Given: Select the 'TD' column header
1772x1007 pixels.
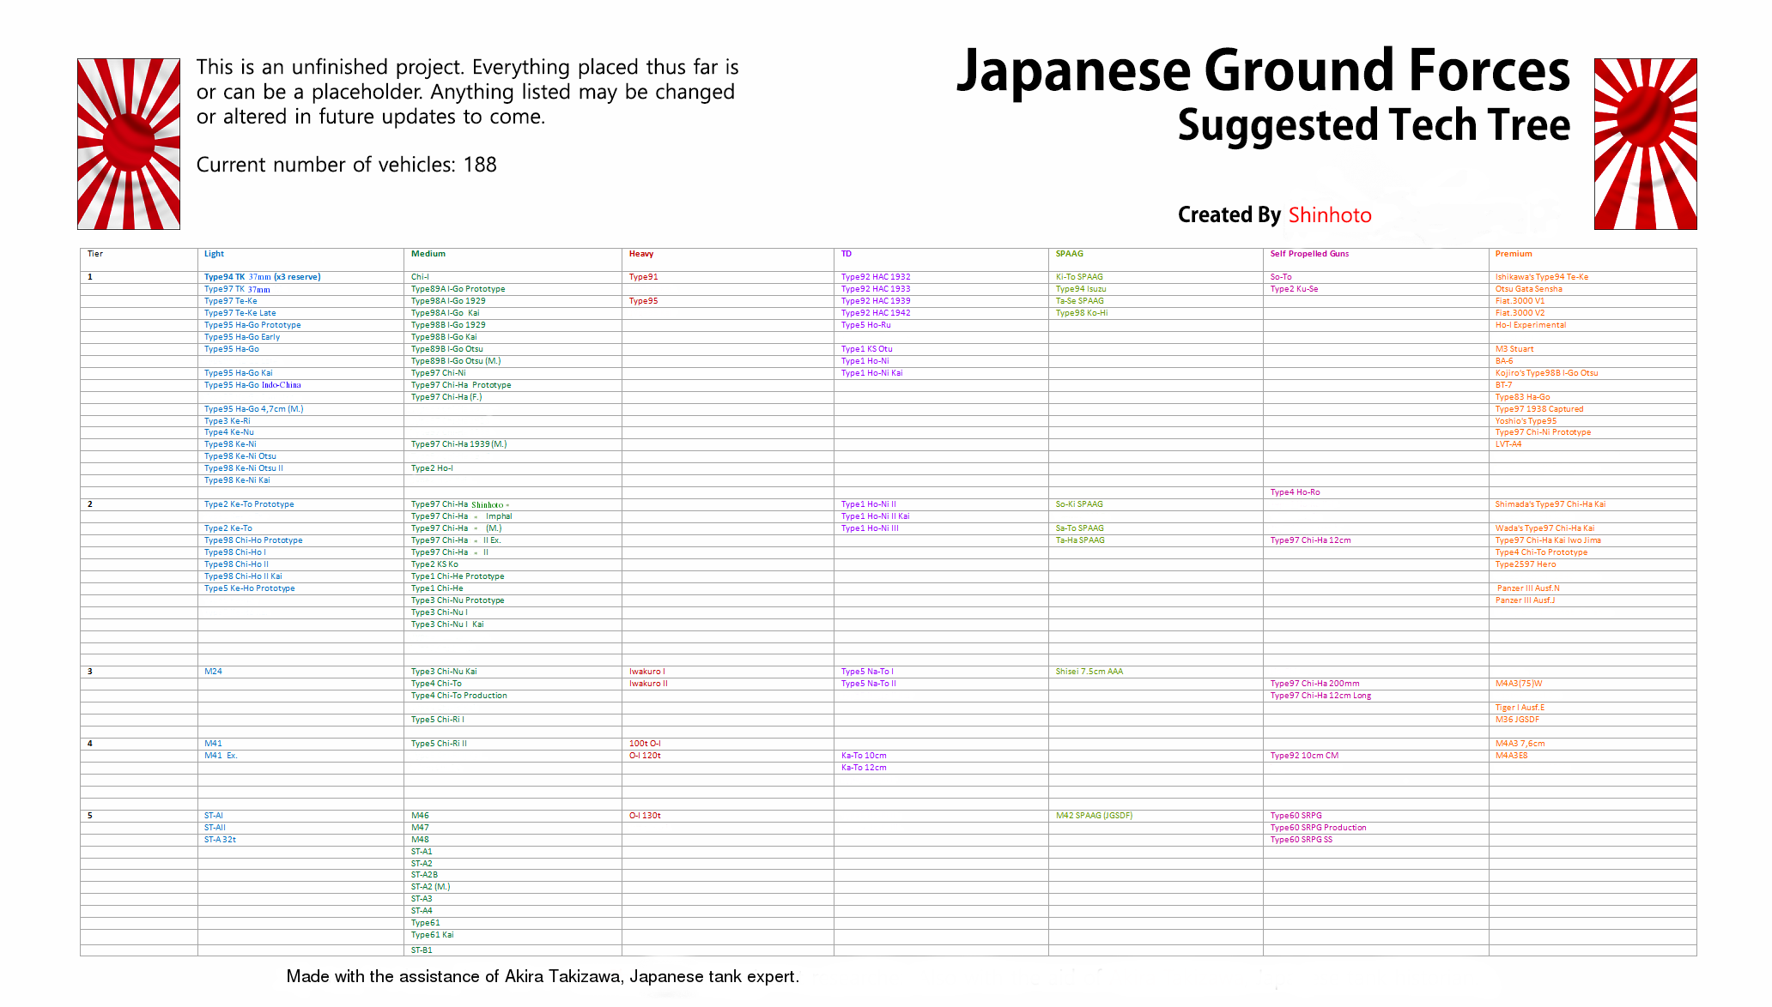Looking at the screenshot, I should 846,254.
